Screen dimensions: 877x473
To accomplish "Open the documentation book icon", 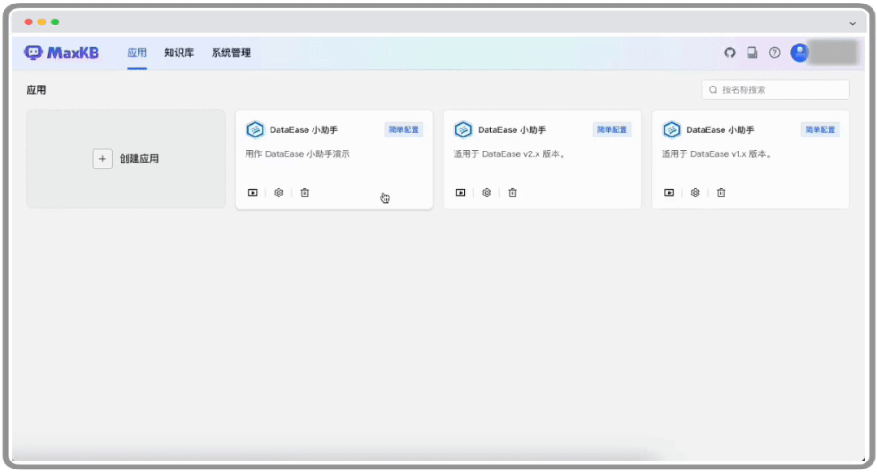I will [x=752, y=53].
